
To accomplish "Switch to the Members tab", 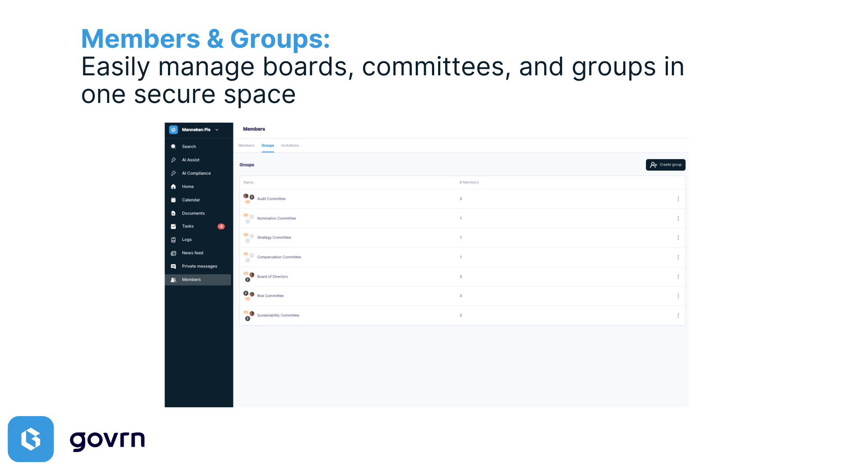I will click(x=246, y=145).
